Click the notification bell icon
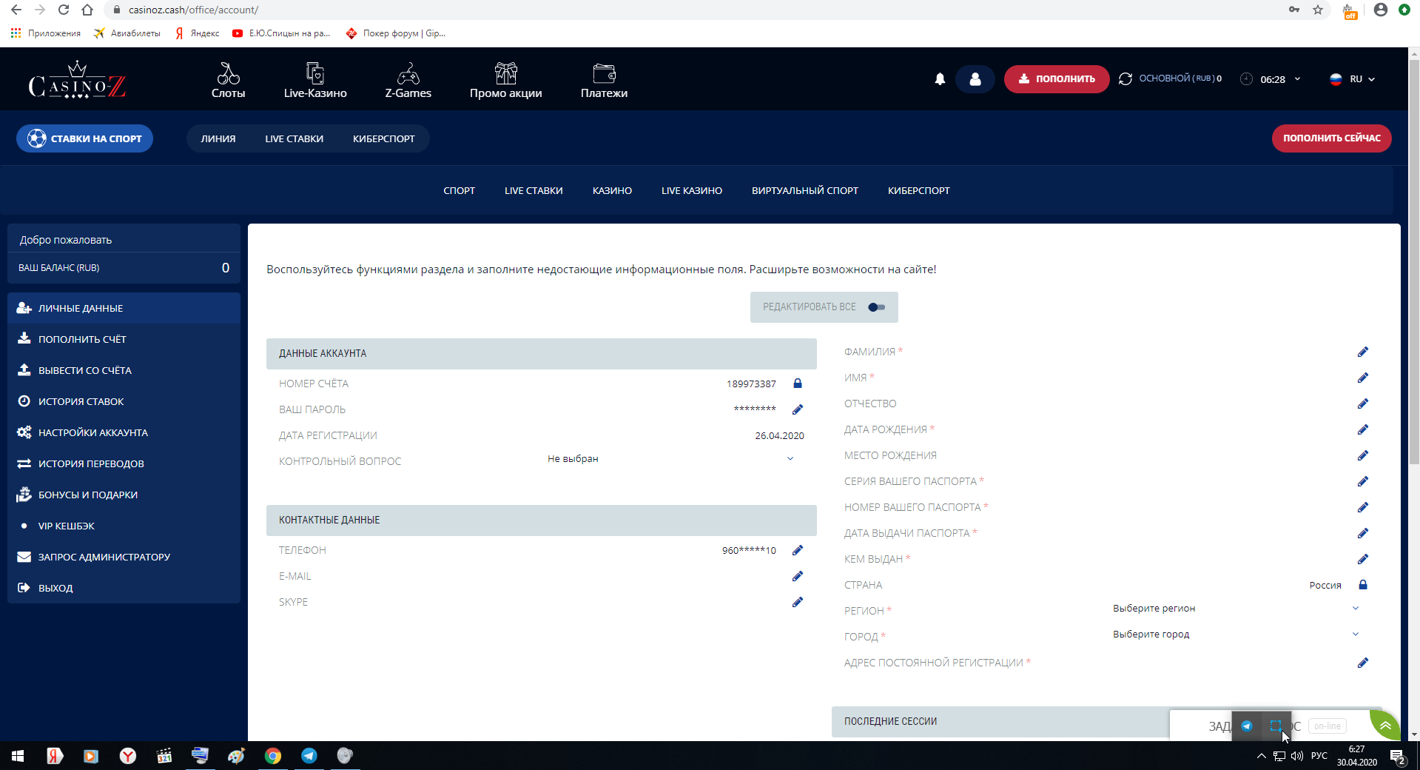Screen dimensions: 1420x770 point(940,79)
